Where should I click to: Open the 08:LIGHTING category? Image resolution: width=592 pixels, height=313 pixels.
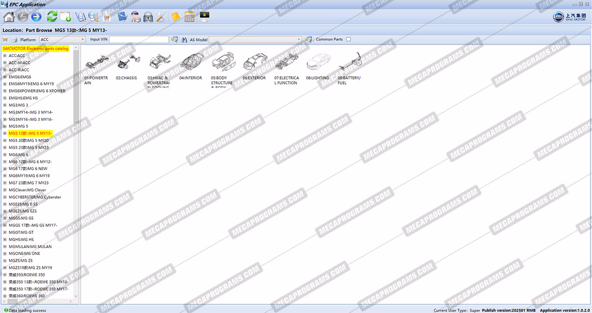click(318, 67)
